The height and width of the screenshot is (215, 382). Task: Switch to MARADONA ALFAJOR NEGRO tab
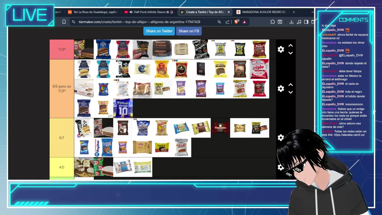click(x=261, y=12)
